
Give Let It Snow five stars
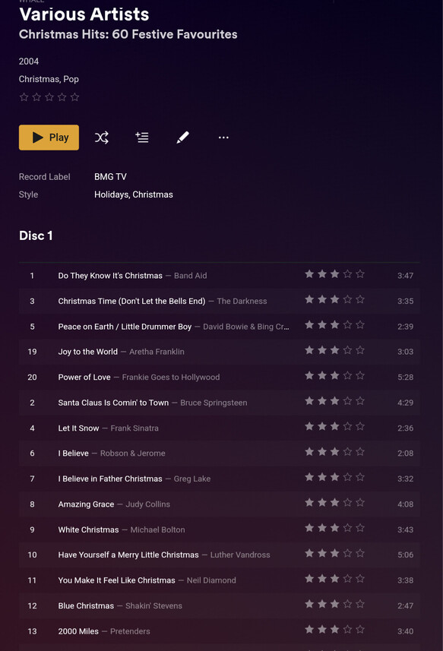click(x=360, y=426)
